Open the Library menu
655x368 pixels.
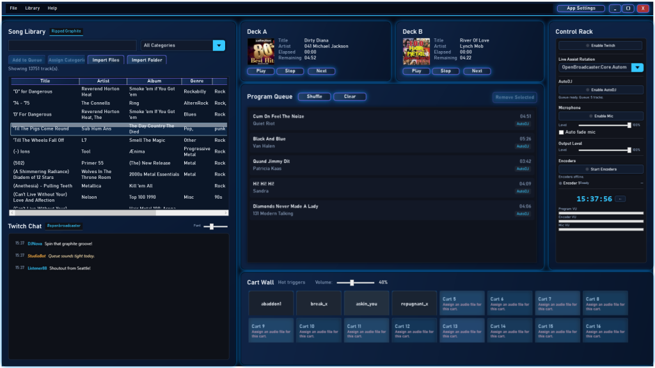pos(33,8)
